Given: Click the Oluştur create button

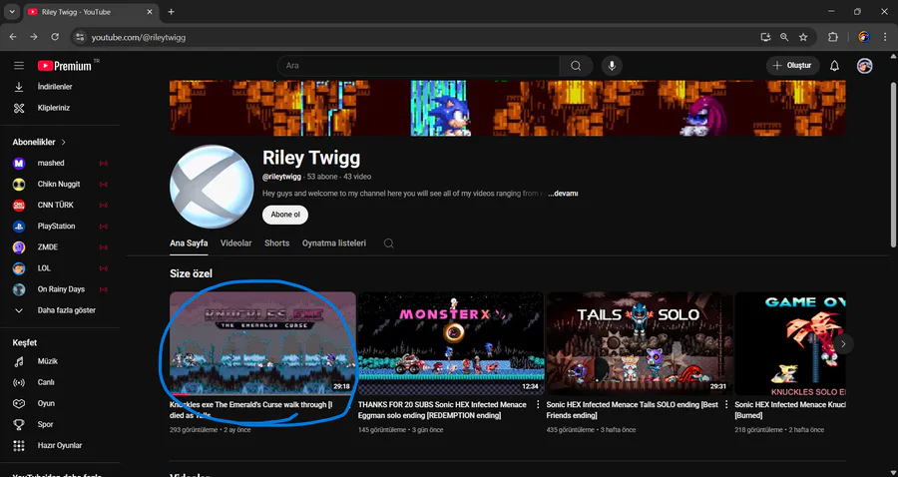Looking at the screenshot, I should (x=792, y=66).
